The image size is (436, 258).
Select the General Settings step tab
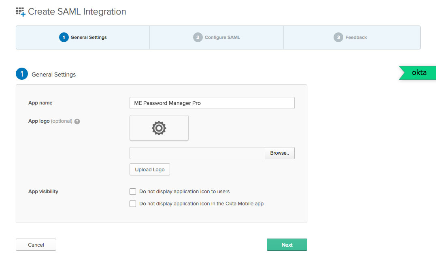point(83,37)
